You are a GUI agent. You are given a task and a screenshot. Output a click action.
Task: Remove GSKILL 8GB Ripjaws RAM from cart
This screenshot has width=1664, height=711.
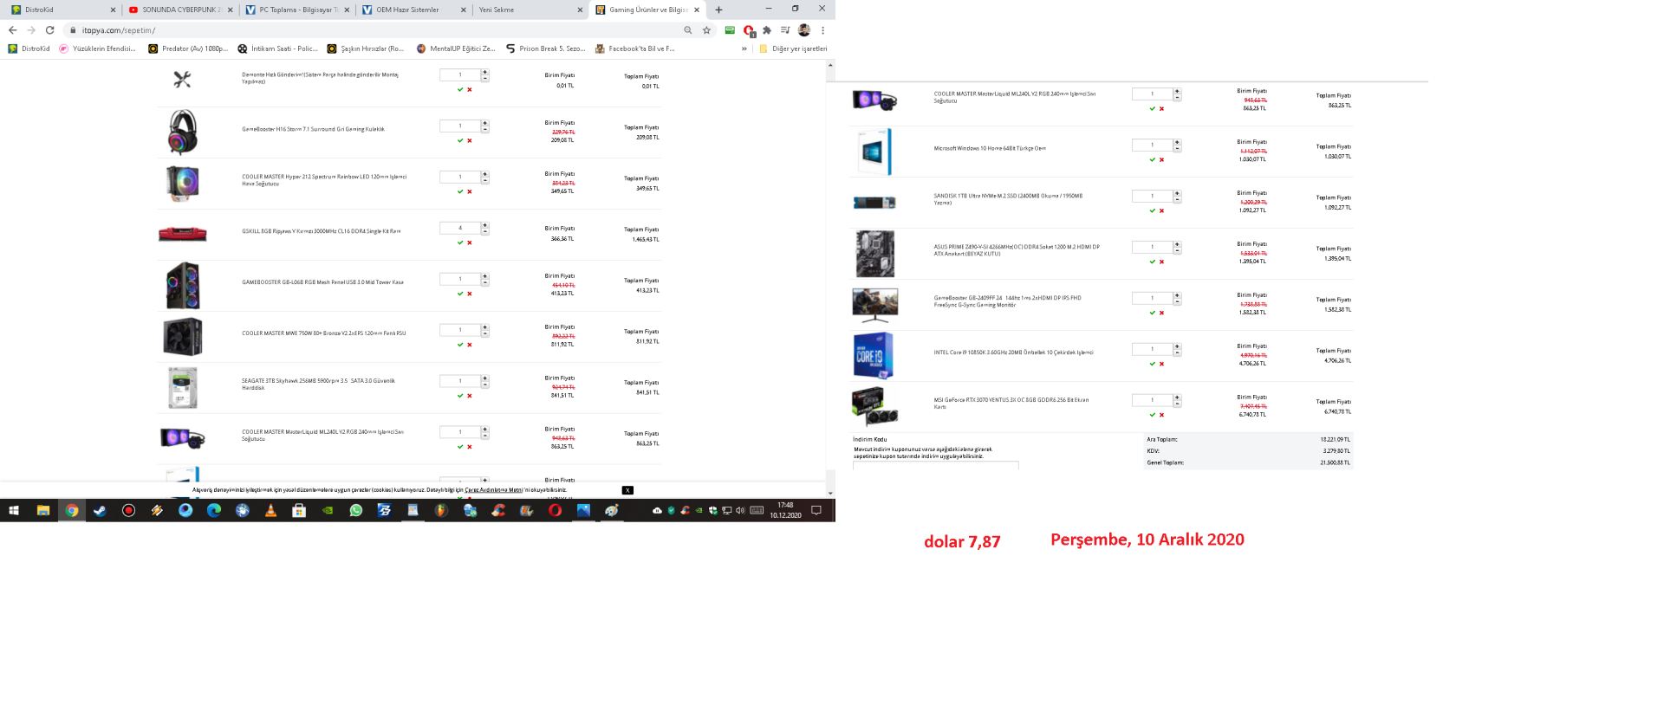click(470, 242)
